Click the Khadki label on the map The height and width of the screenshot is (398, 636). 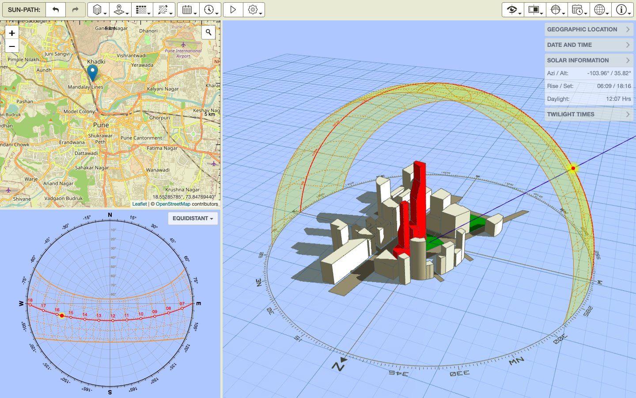96,61
